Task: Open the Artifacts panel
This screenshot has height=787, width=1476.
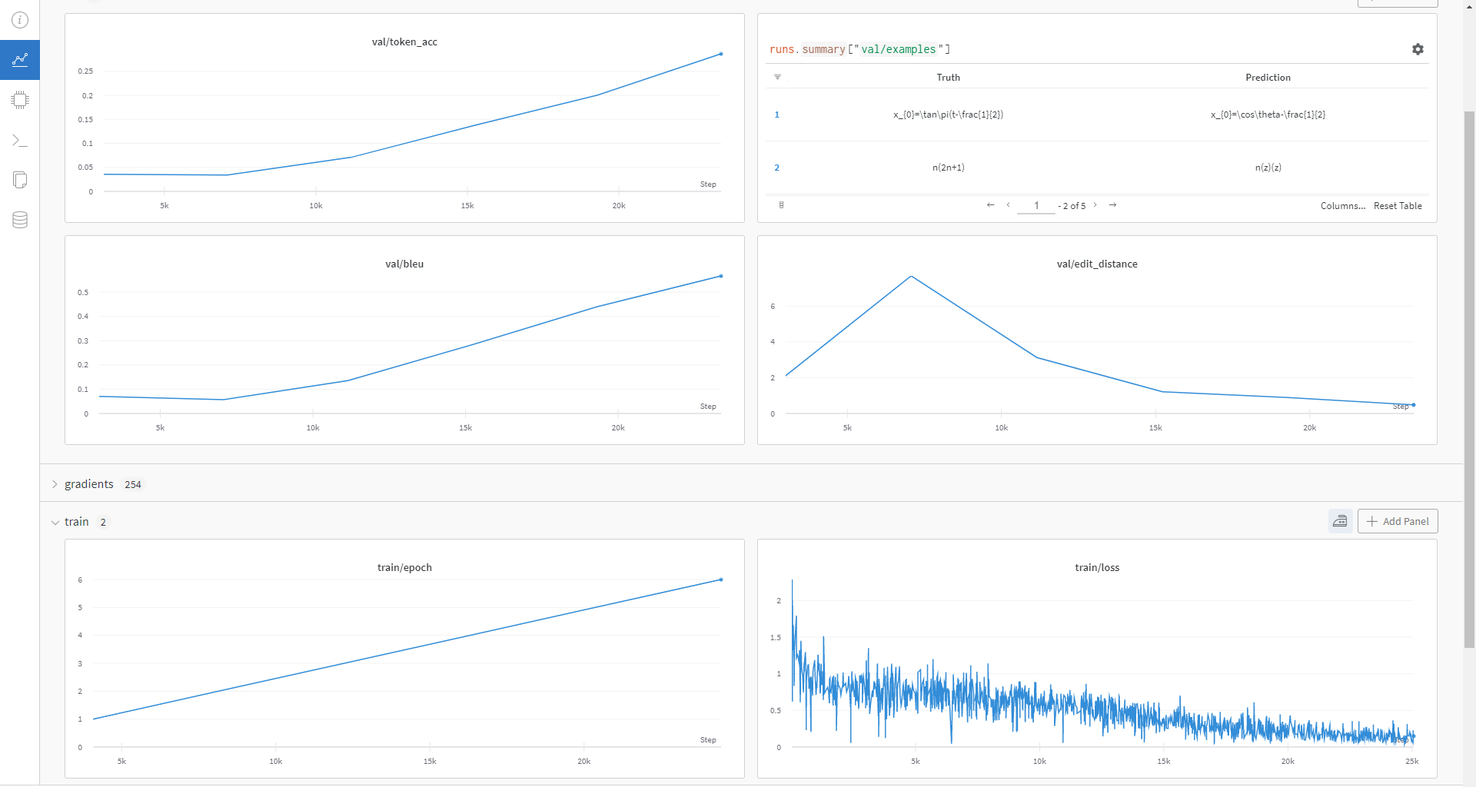Action: pyautogui.click(x=20, y=220)
